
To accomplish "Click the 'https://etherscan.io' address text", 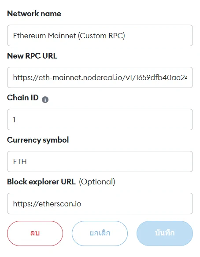I will (47, 204).
